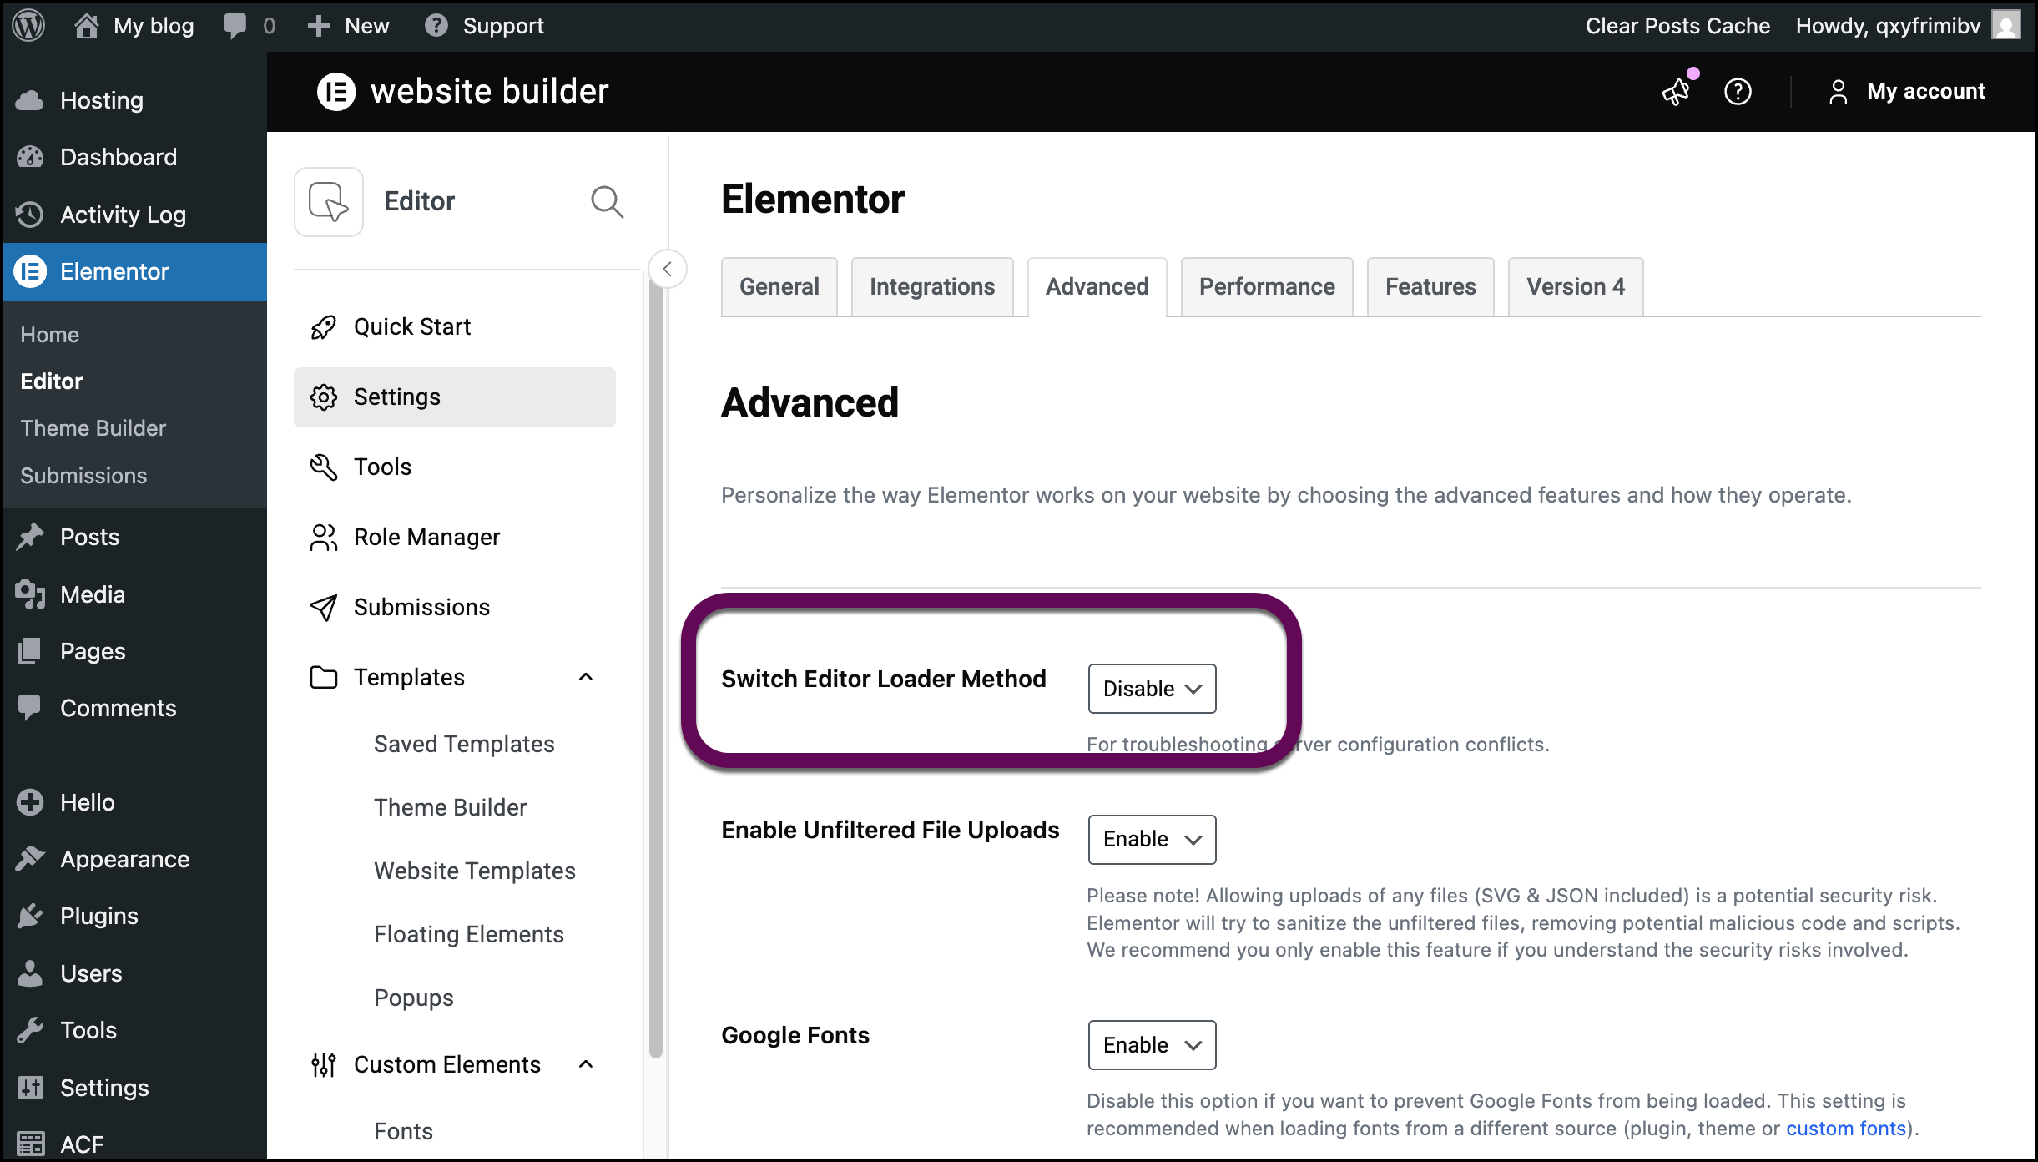Open Theme Builder under Saved Templates
The image size is (2038, 1162).
450,806
